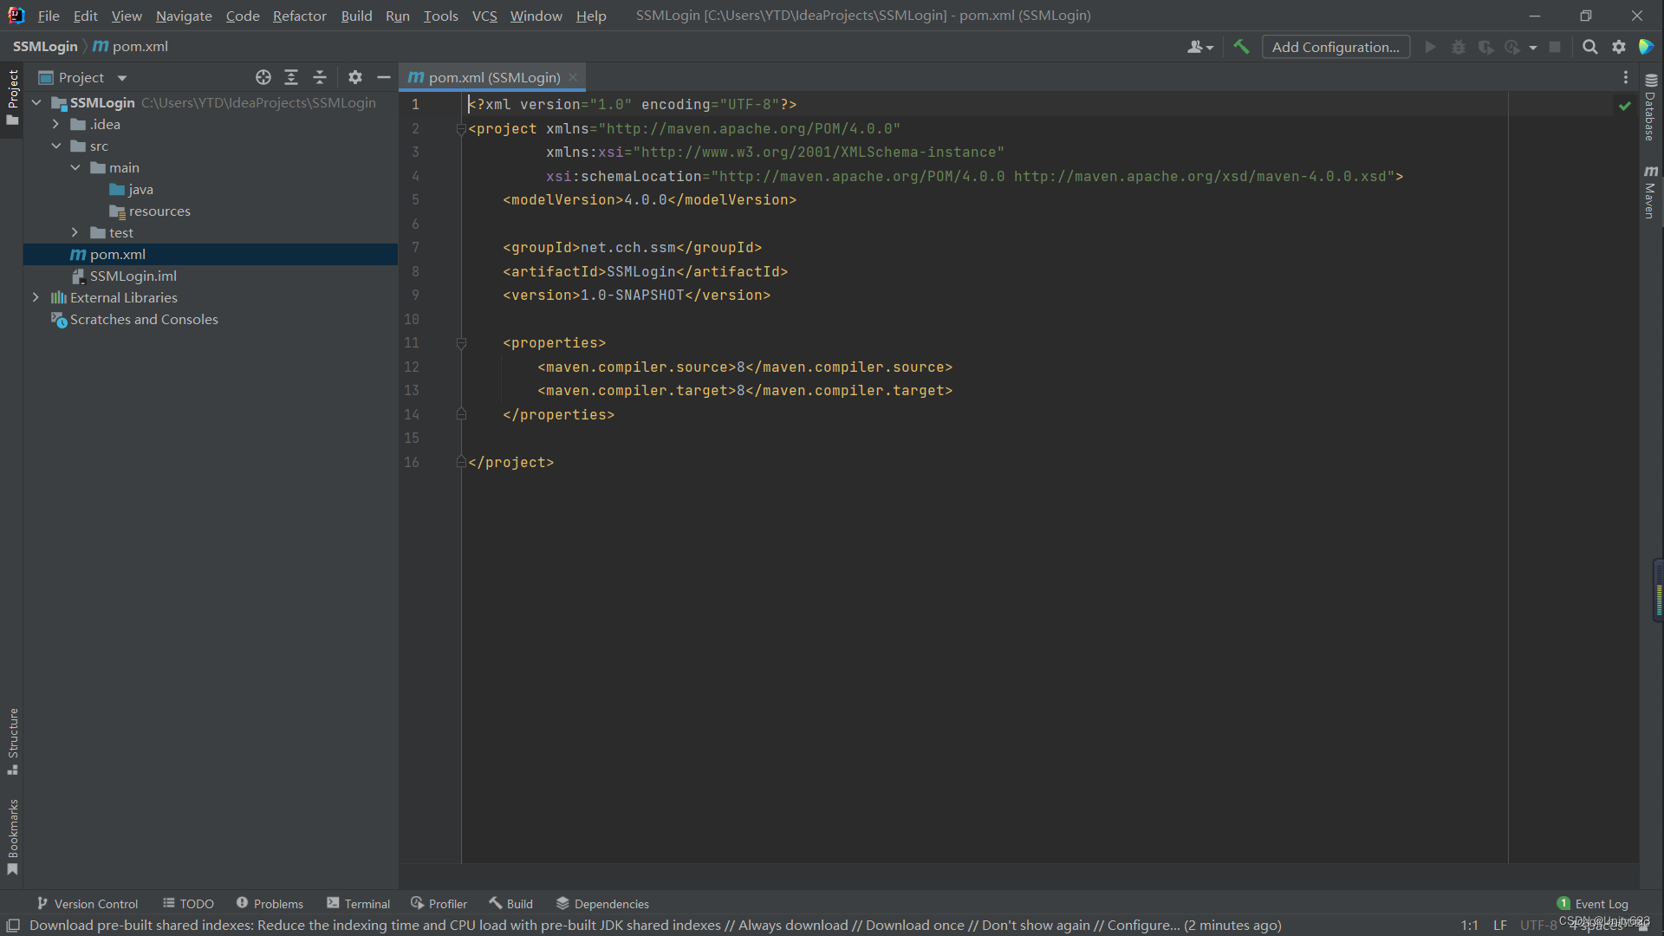
Task: Click Select Opened File target icon
Action: coord(263,77)
